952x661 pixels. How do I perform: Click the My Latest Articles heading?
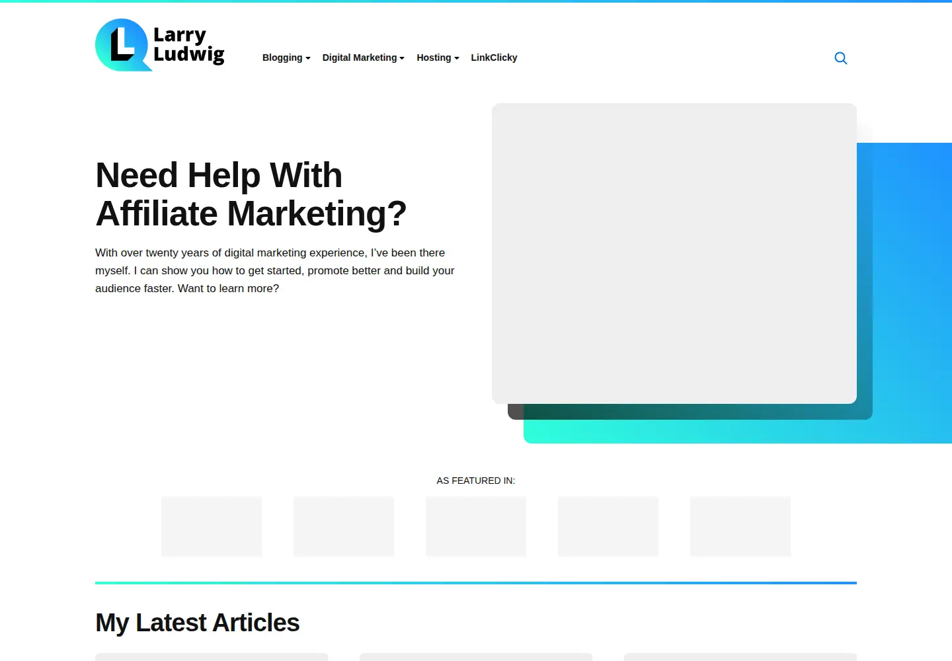[x=198, y=623]
